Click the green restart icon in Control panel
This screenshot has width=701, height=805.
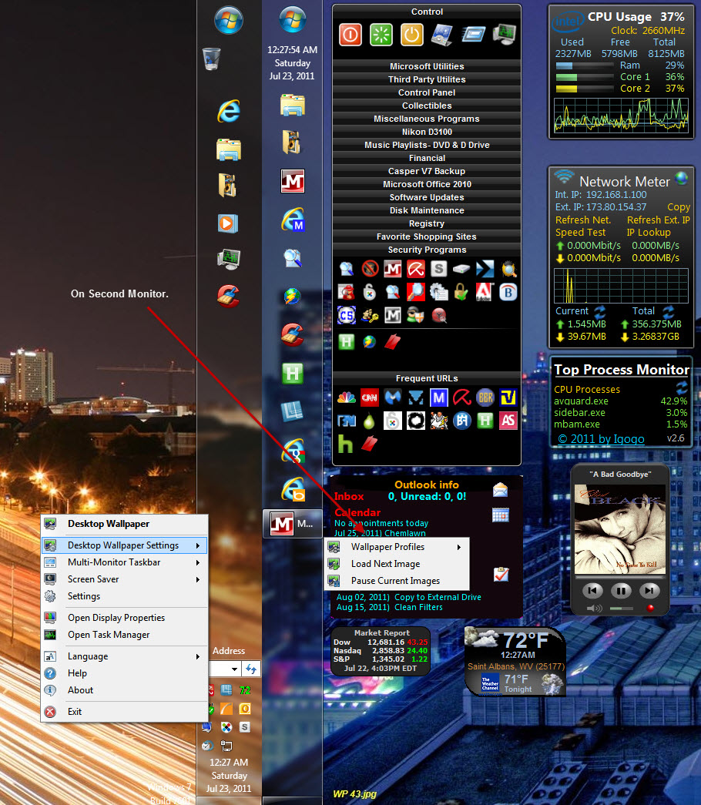pyautogui.click(x=381, y=35)
